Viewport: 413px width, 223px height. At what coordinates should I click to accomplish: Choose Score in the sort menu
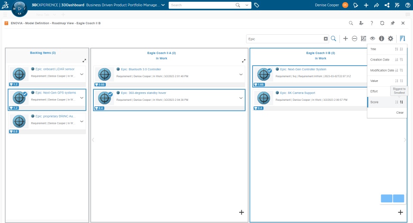click(x=374, y=102)
